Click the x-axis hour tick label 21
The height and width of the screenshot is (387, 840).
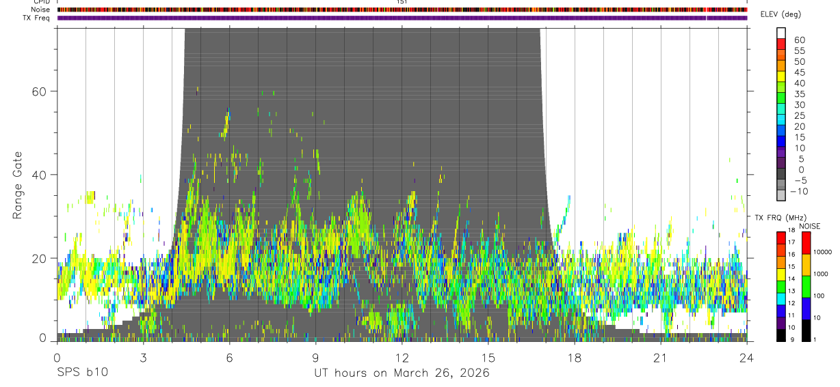[661, 358]
